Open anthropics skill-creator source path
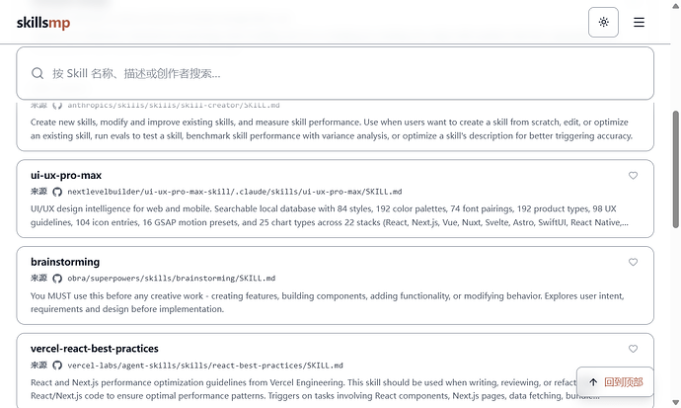Viewport: 681px width, 408px height. tap(174, 105)
